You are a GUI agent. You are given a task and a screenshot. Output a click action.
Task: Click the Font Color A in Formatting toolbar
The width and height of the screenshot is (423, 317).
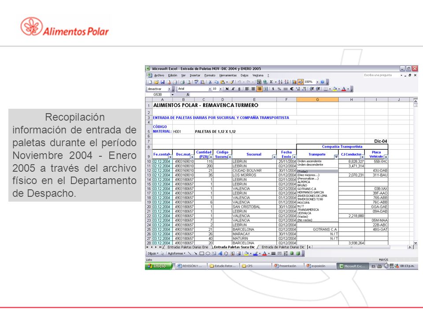344,88
